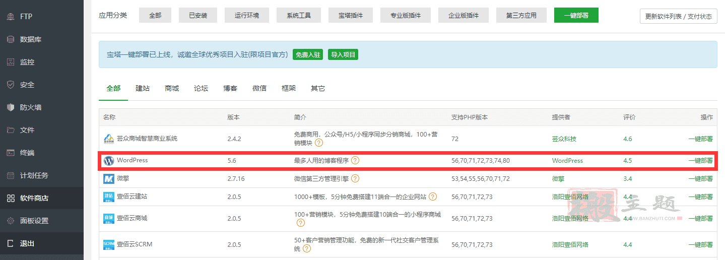Click help icon beside 微信第三方管理引擎
Screen dimensions: 725x260
(355, 178)
